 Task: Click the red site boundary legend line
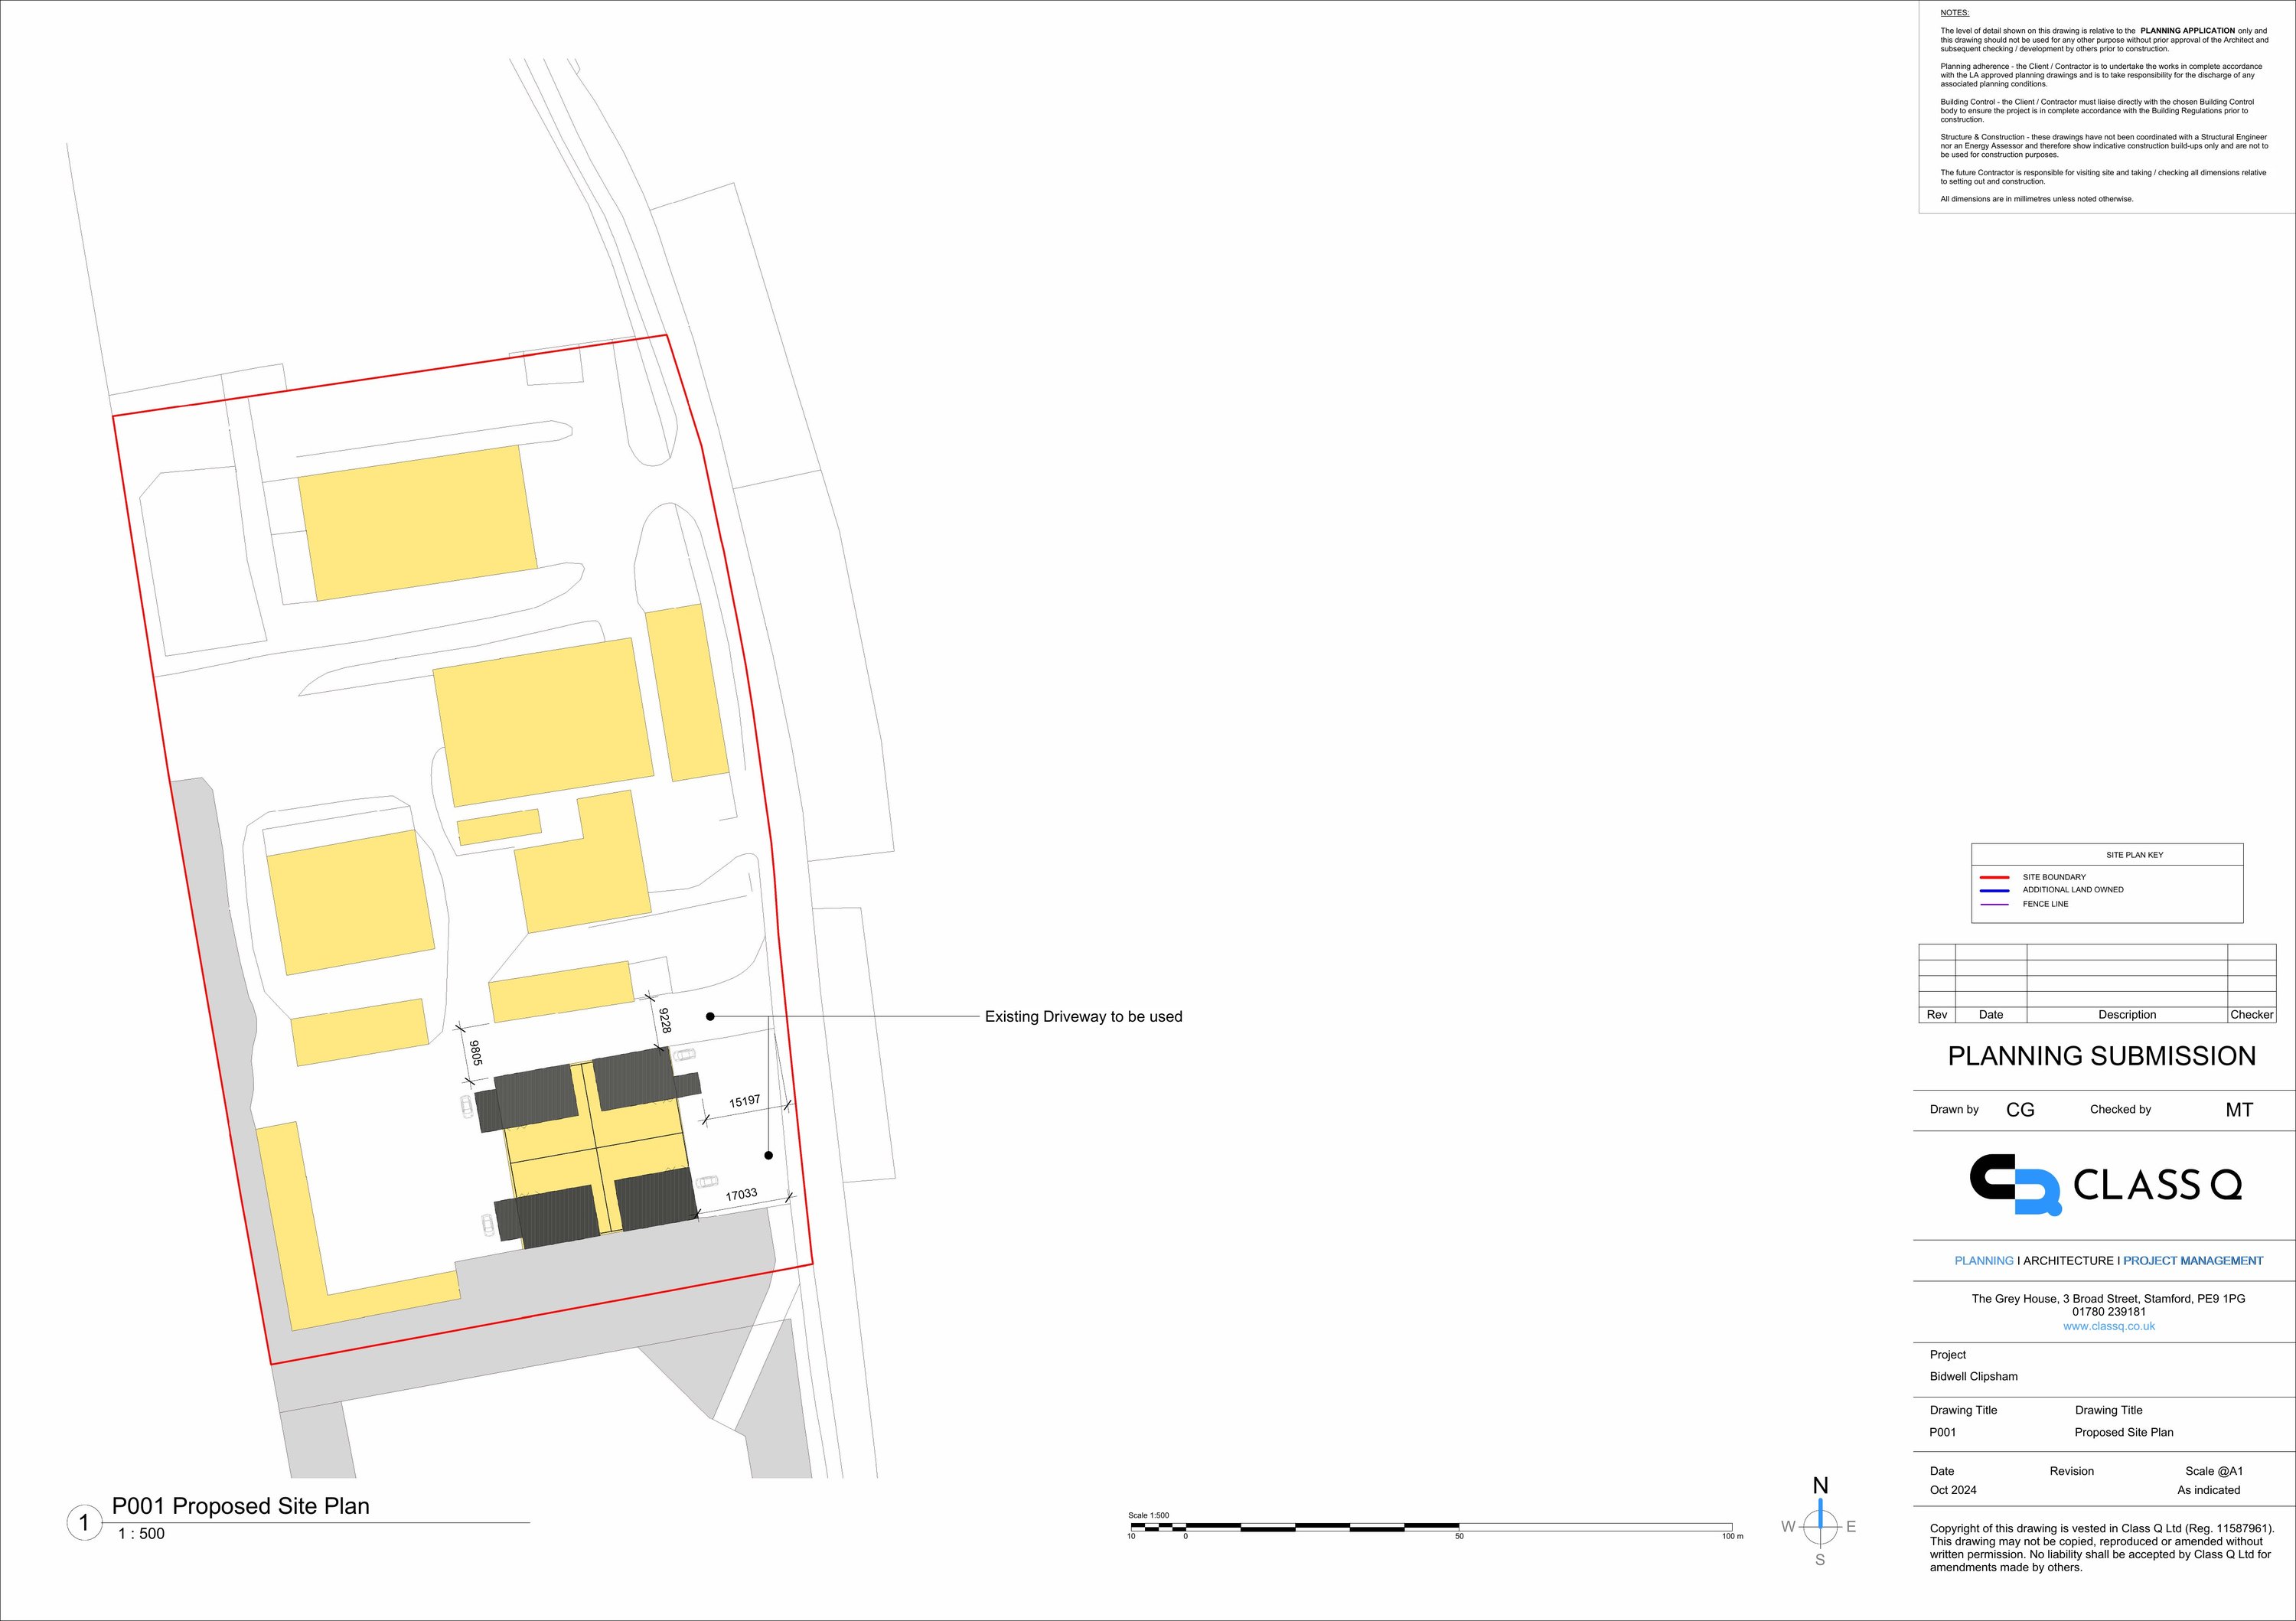tap(1994, 877)
